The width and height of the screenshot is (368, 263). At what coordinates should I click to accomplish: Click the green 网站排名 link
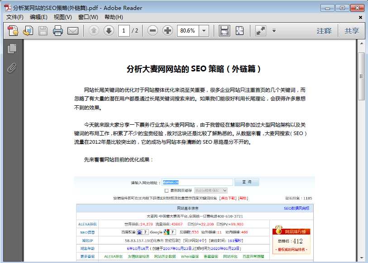(x=230, y=256)
